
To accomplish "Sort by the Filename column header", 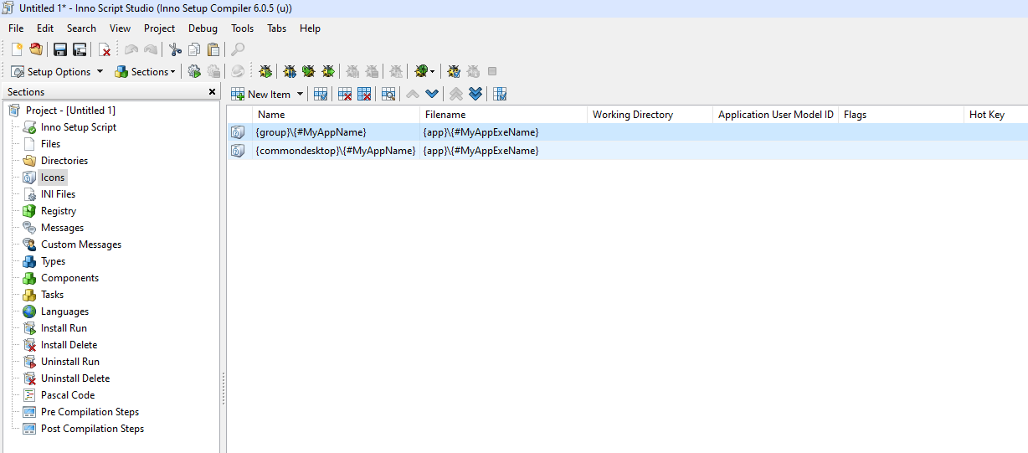I will 503,115.
